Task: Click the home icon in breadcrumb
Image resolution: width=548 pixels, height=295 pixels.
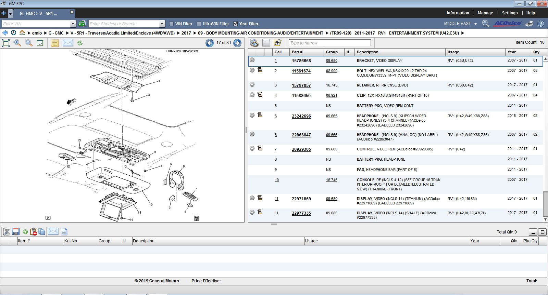Action: (22, 33)
